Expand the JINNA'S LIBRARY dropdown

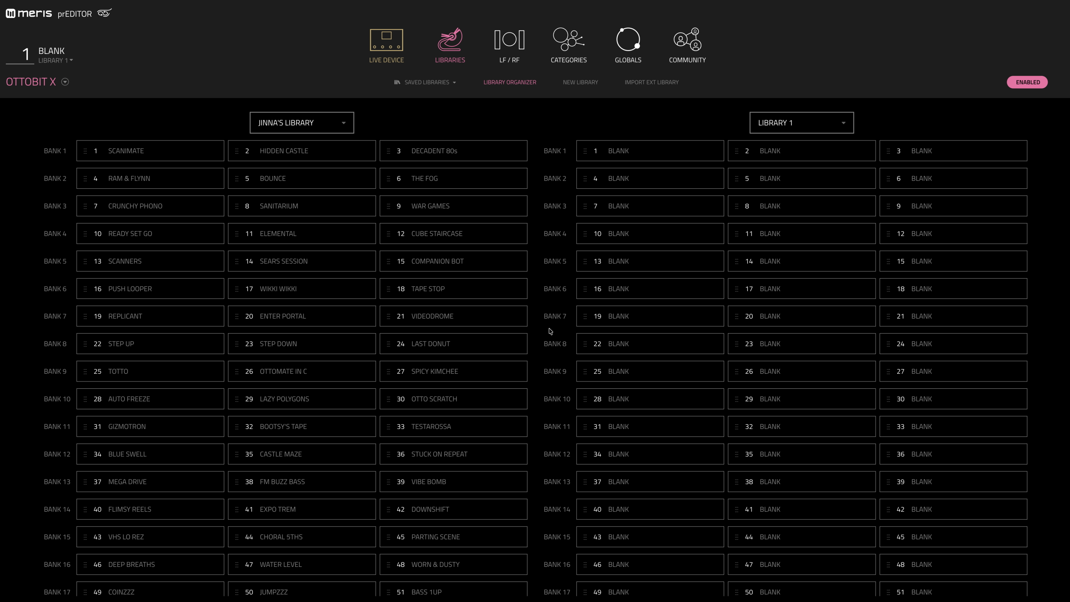(302, 123)
